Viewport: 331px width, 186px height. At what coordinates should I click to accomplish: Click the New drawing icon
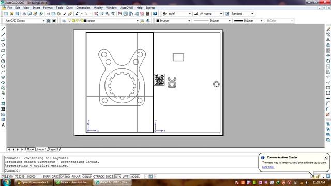6,14
